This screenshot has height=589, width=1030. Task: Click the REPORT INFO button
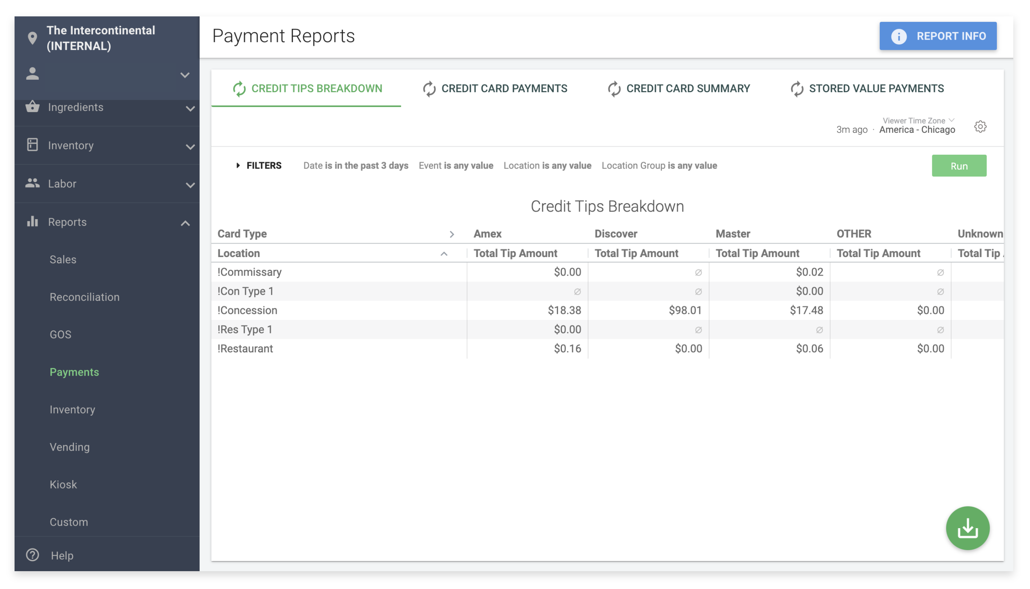[938, 36]
